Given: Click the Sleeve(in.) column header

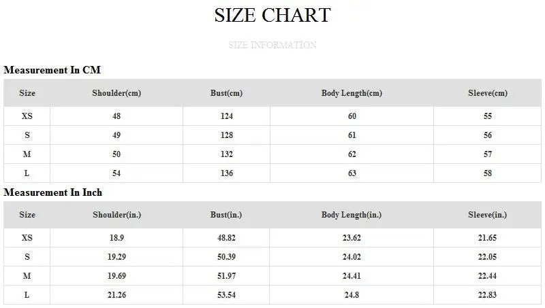Looking at the screenshot, I should 488,215.
